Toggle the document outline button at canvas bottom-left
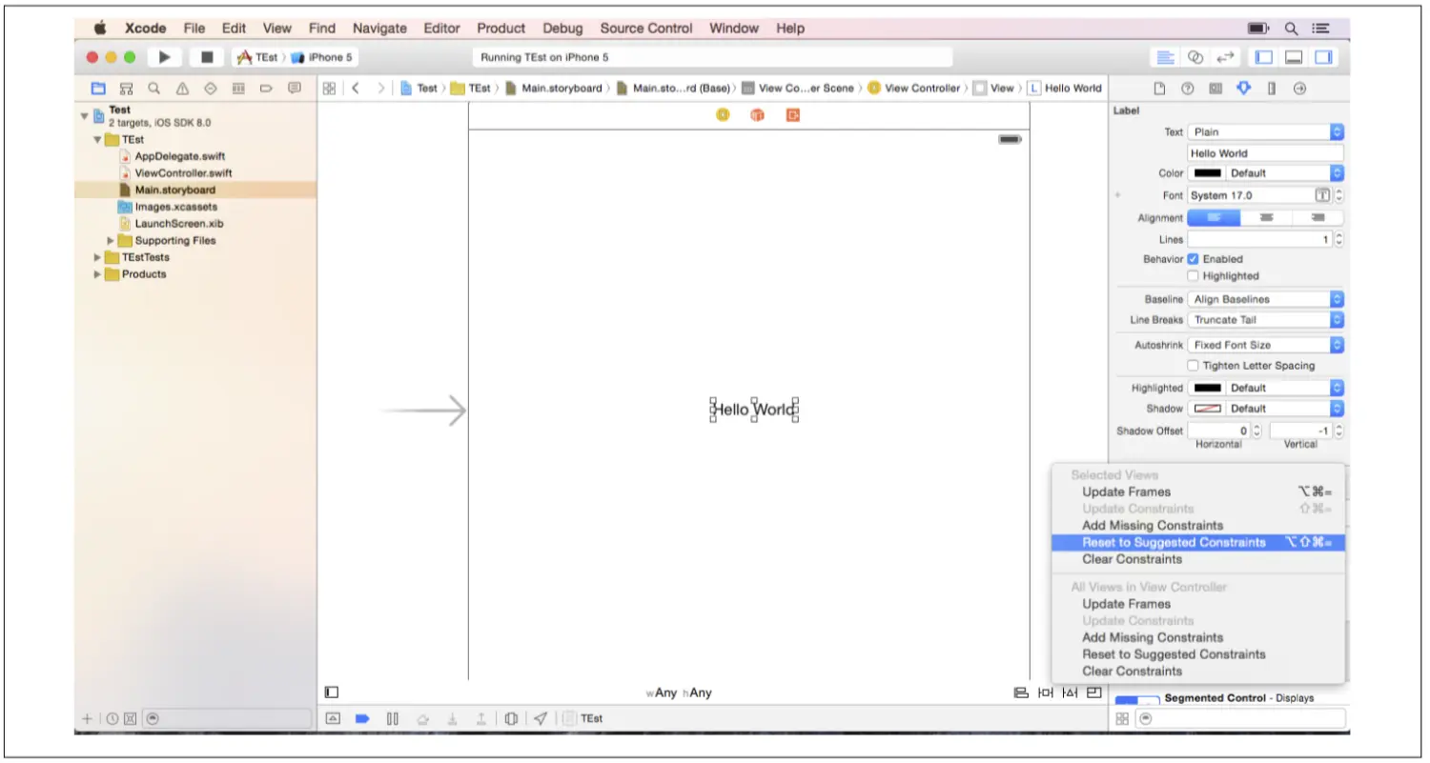This screenshot has width=1430, height=763. (x=332, y=693)
